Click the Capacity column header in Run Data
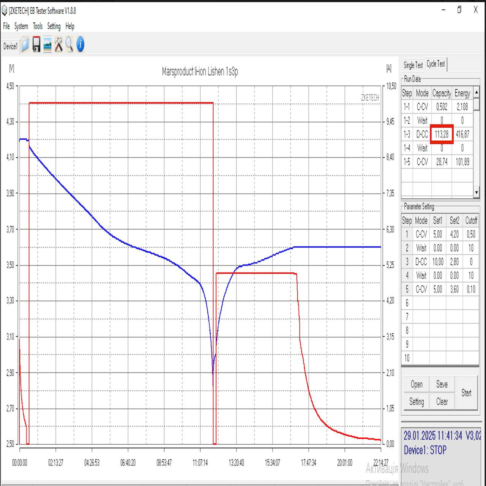 (x=442, y=93)
